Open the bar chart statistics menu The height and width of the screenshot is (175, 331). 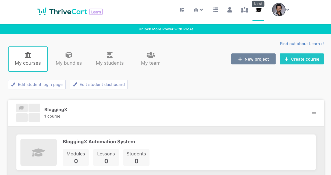point(198,10)
